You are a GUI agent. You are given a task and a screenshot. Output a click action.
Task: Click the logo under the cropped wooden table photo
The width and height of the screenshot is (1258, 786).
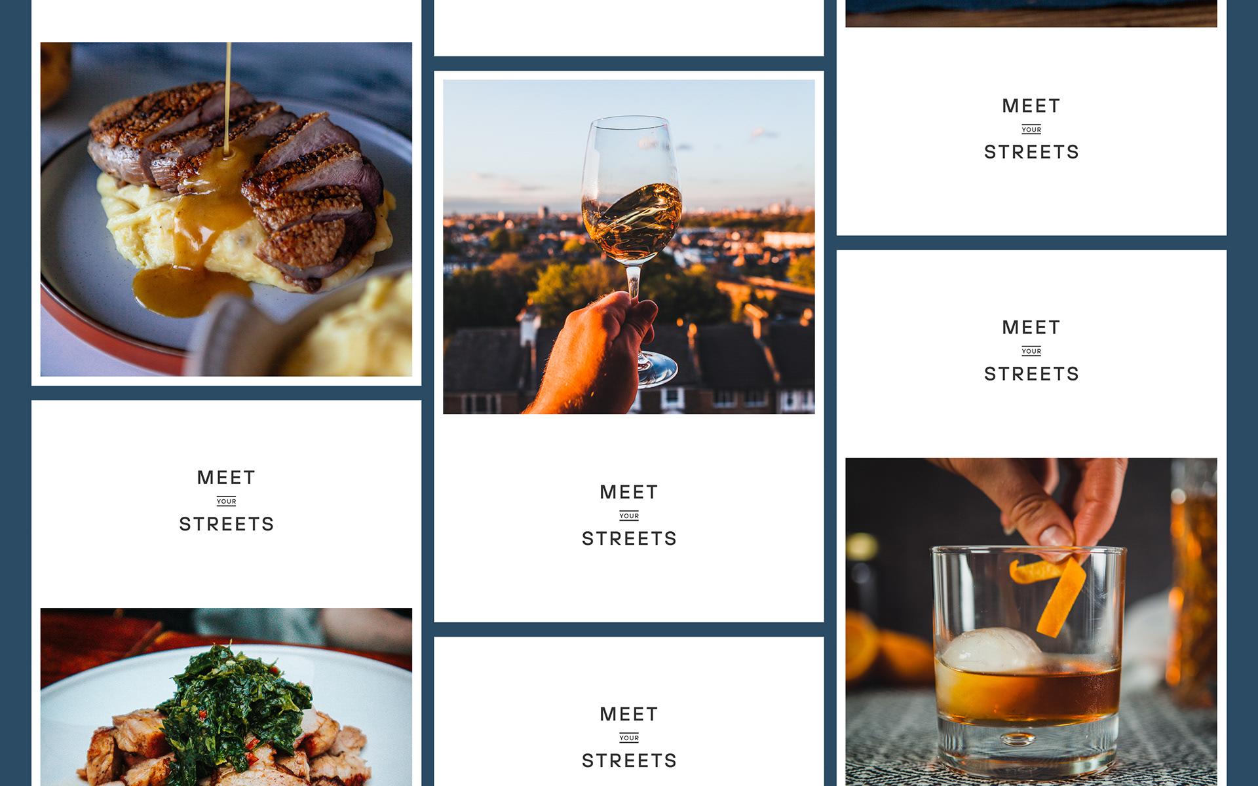[x=1031, y=129]
